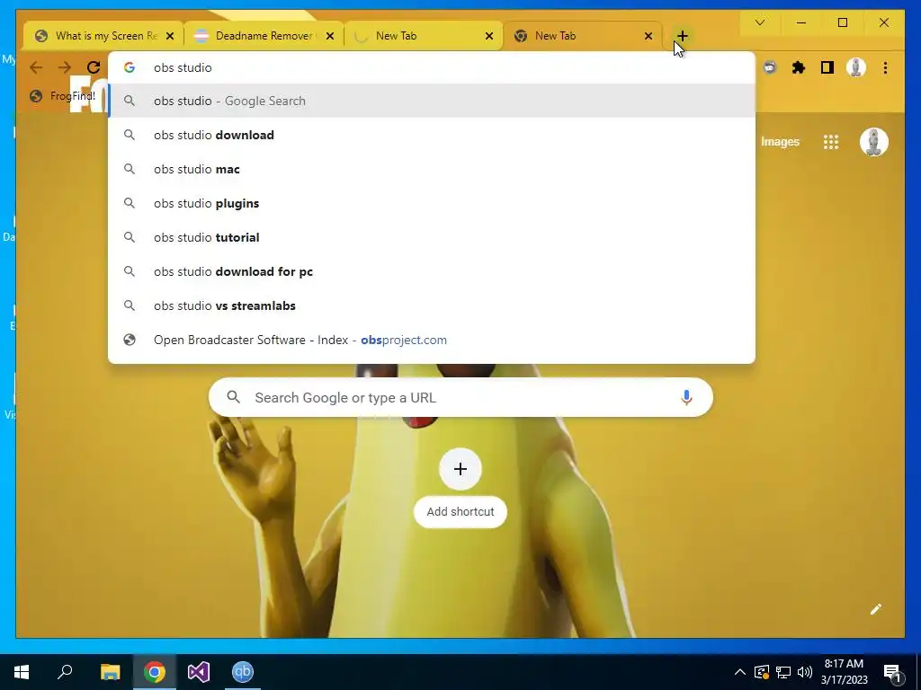Open qBittorrent from taskbar
Screen dimensions: 921x690
point(243,672)
